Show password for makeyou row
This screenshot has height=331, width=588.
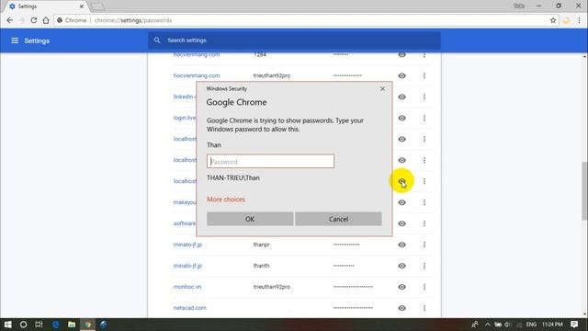(x=401, y=202)
